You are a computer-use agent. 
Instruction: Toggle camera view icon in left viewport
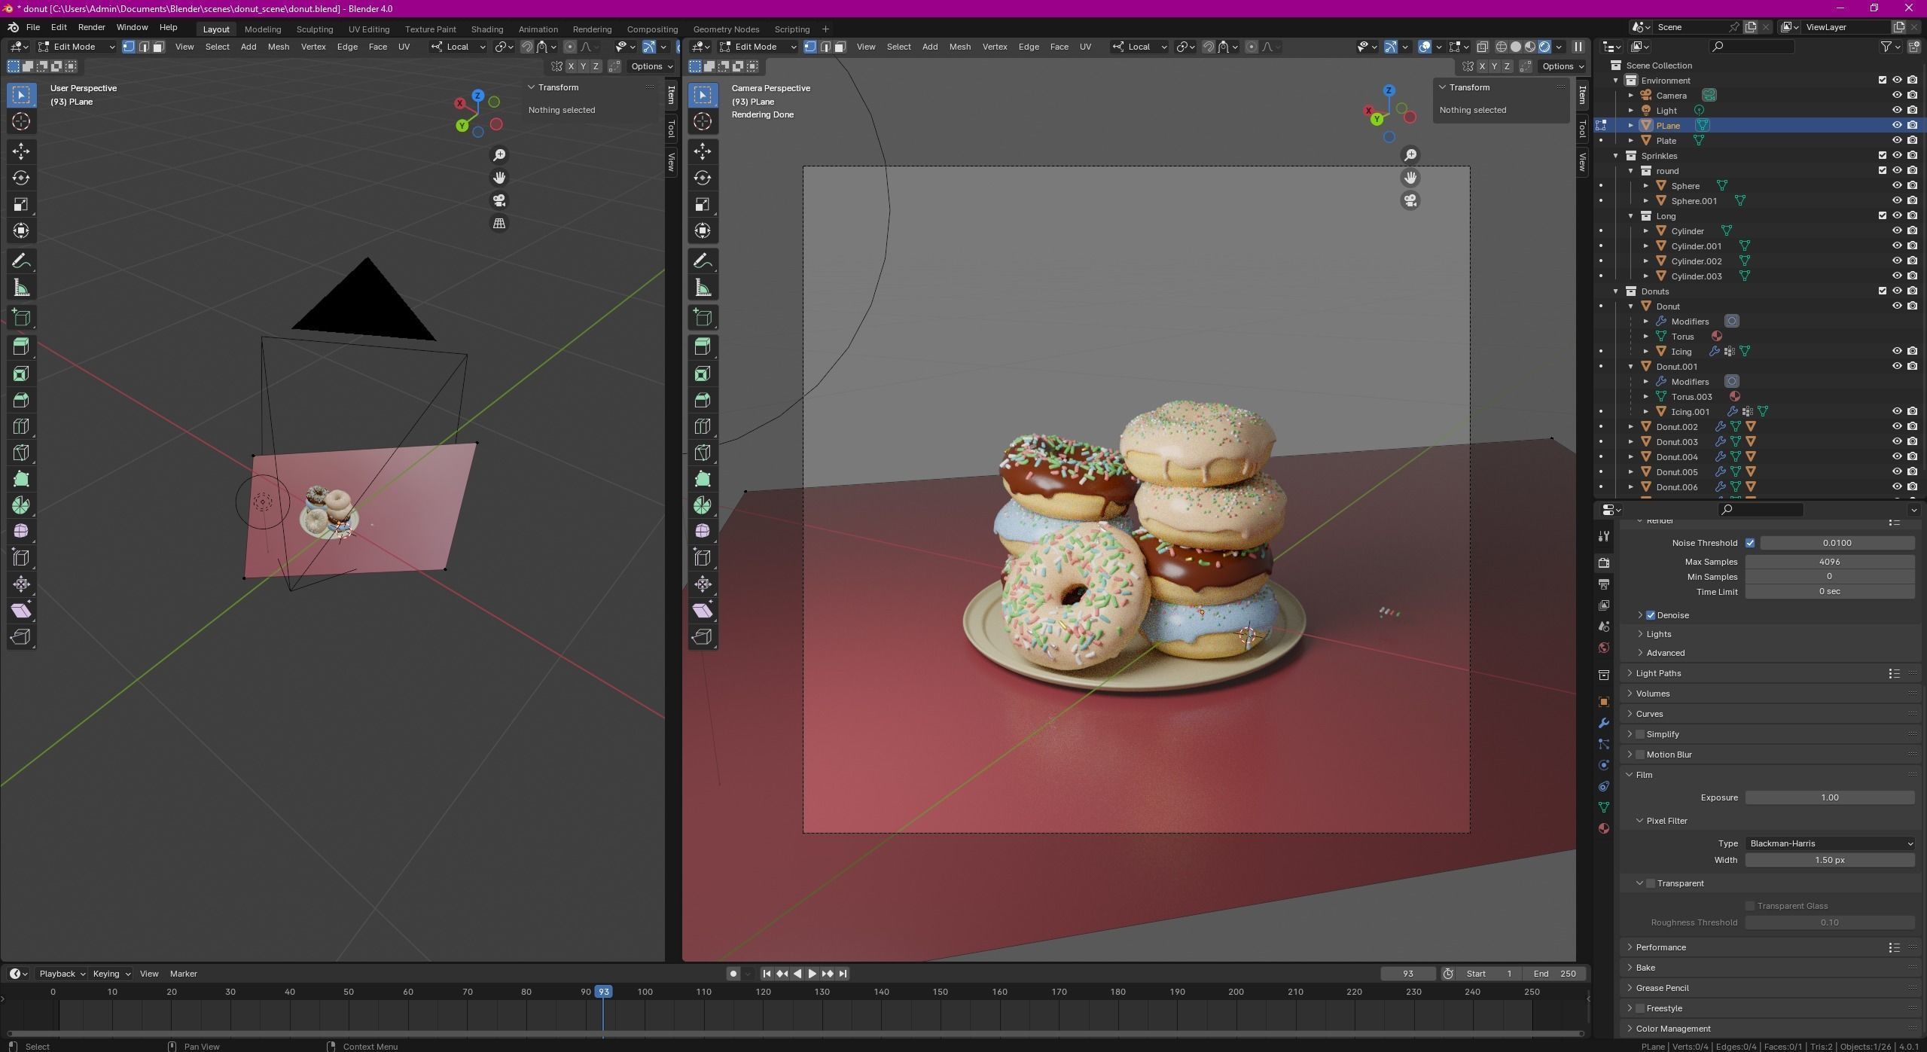pyautogui.click(x=499, y=200)
